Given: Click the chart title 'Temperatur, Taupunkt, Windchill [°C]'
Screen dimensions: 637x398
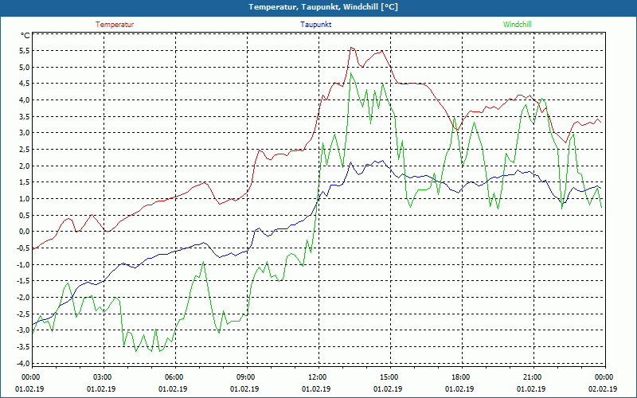Looking at the screenshot, I should click(323, 7).
